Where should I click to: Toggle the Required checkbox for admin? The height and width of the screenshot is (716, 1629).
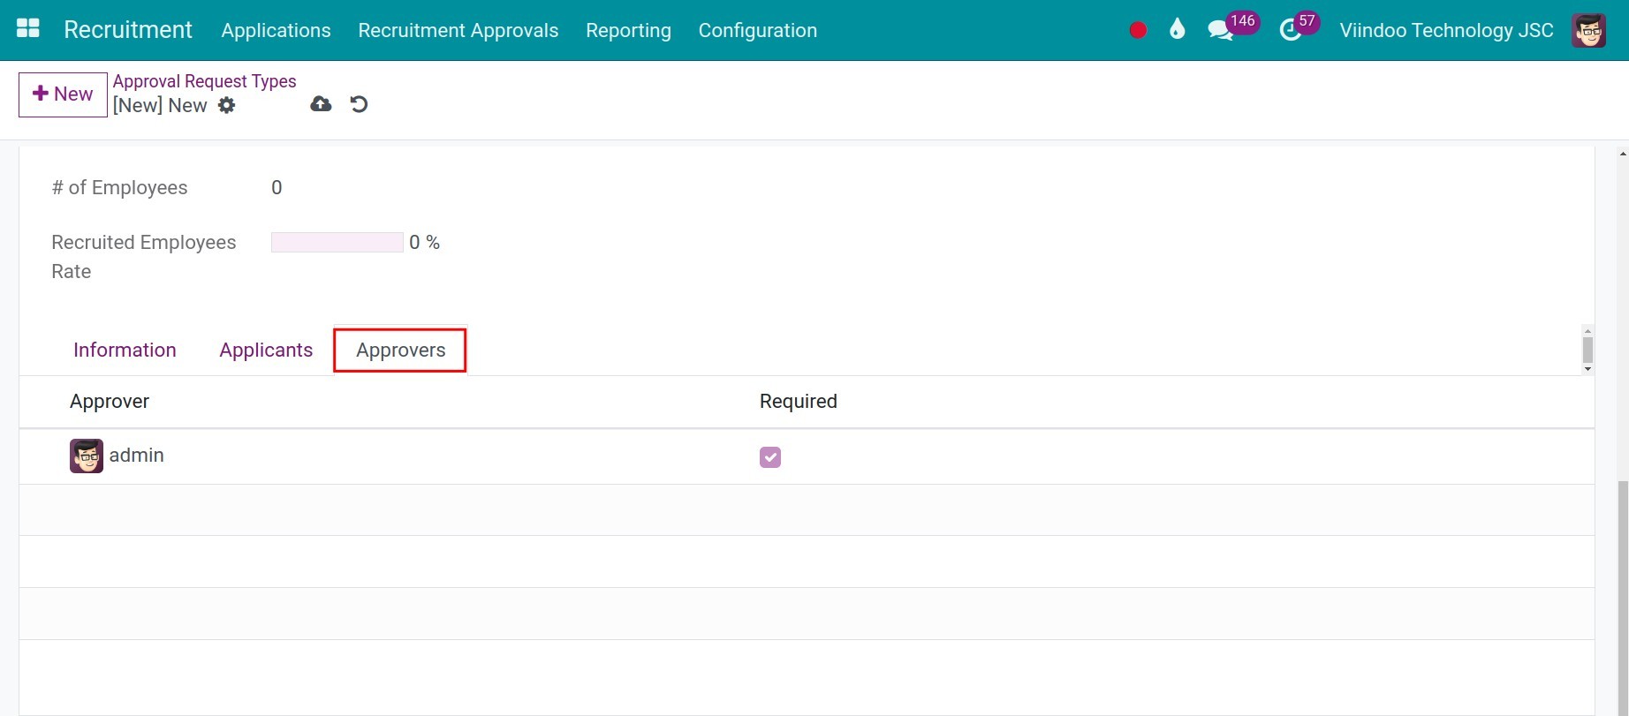coord(770,456)
